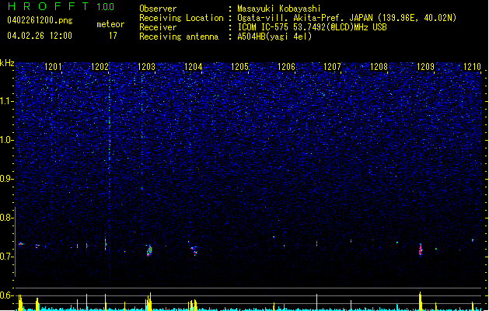Click the 1207 time marker
The image size is (489, 311).
333,67
